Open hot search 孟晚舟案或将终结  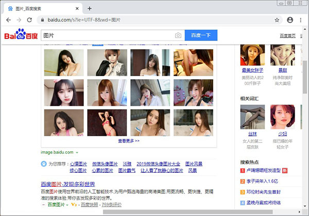pyautogui.click(x=264, y=203)
